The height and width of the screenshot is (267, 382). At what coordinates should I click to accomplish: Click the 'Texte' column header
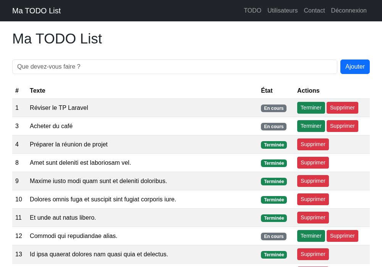37,90
